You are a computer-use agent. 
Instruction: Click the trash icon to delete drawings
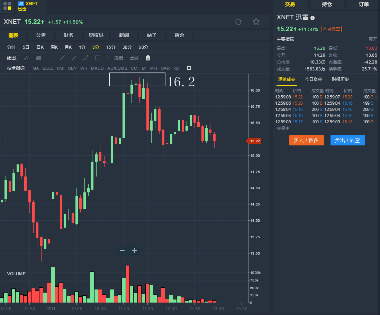coord(148,58)
